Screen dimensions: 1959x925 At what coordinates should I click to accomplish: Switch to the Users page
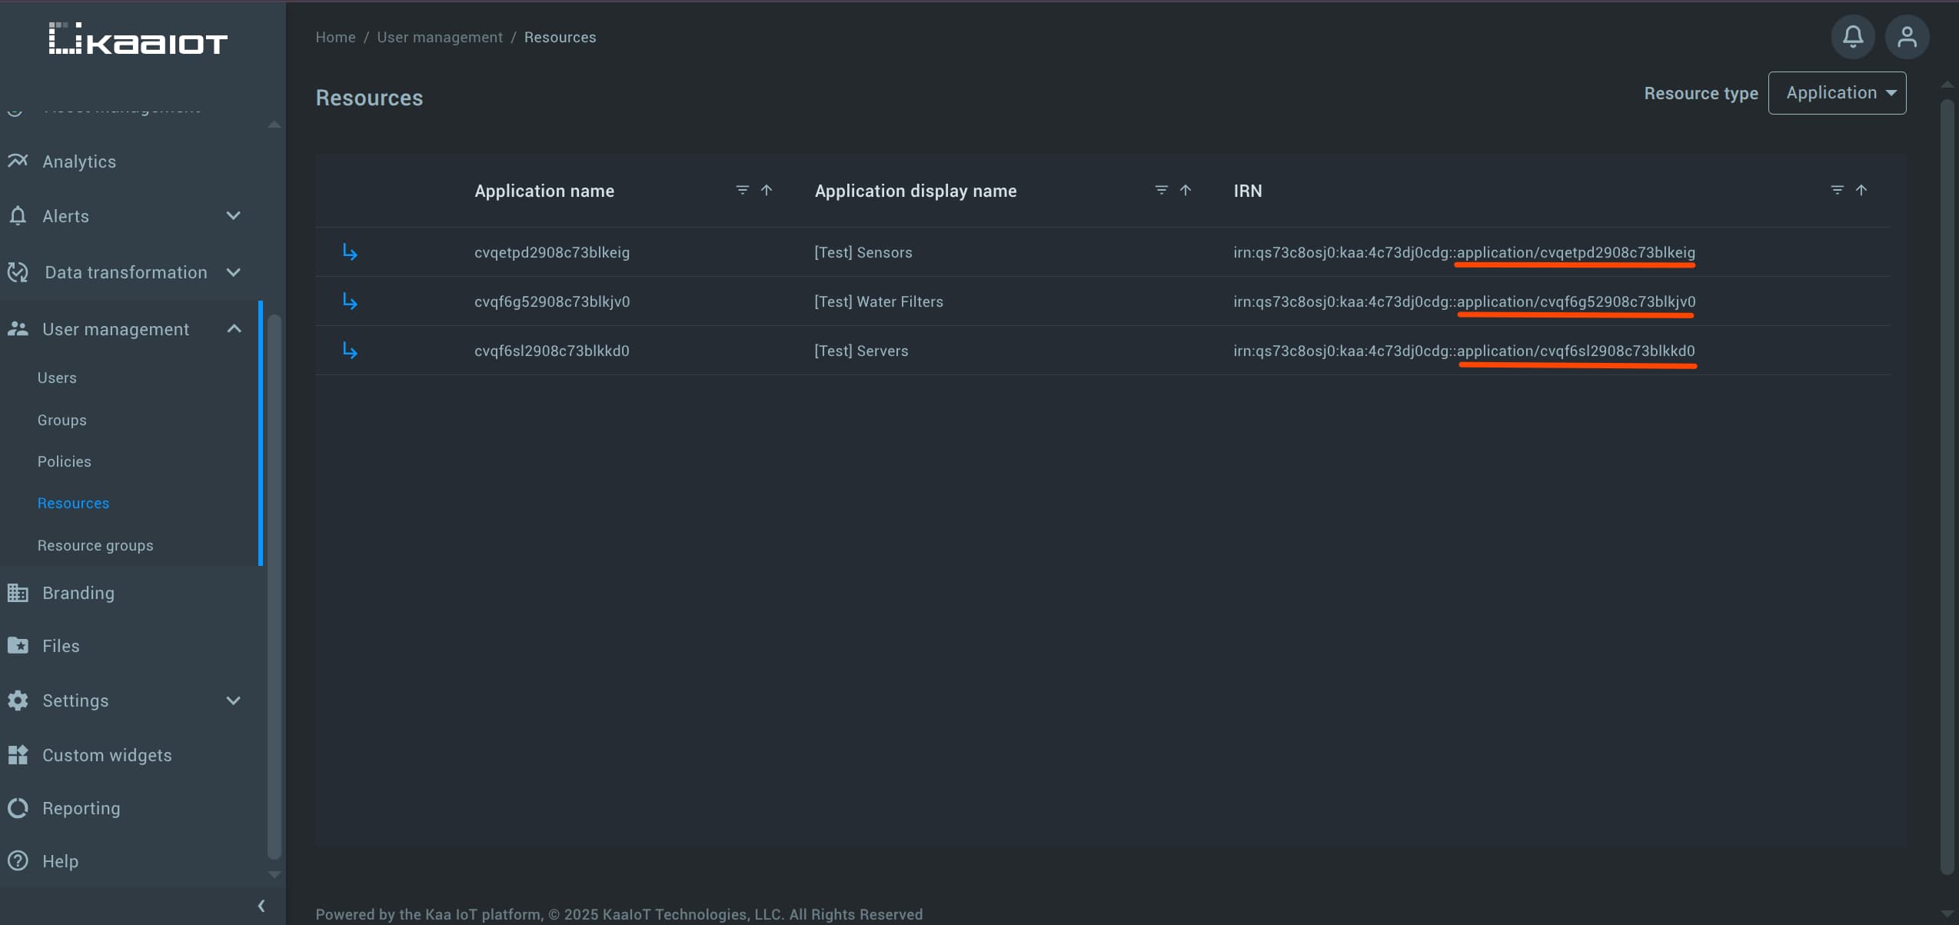point(56,378)
